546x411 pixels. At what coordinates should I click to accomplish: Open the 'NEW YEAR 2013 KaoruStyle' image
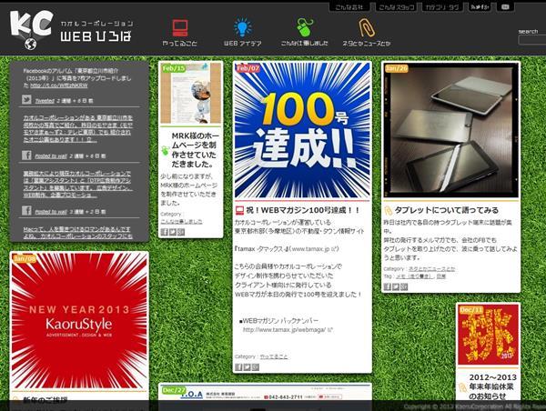pyautogui.click(x=79, y=321)
